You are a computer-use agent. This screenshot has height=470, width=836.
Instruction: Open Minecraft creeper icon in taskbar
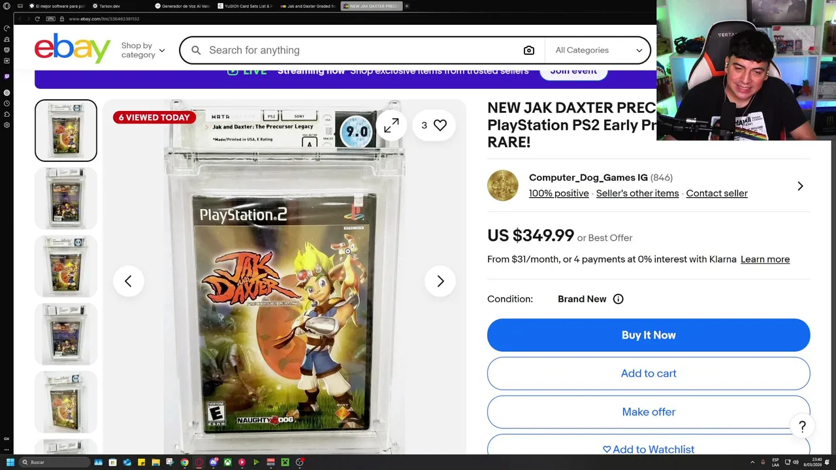[285, 462]
